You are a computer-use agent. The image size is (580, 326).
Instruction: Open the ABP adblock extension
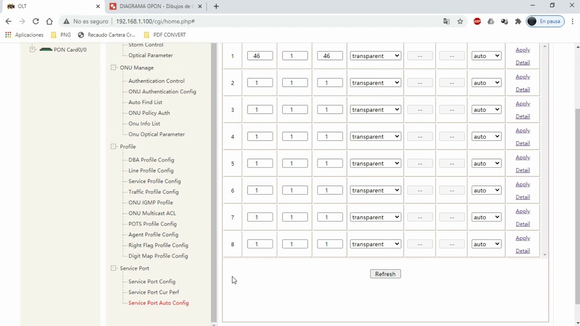click(x=477, y=21)
